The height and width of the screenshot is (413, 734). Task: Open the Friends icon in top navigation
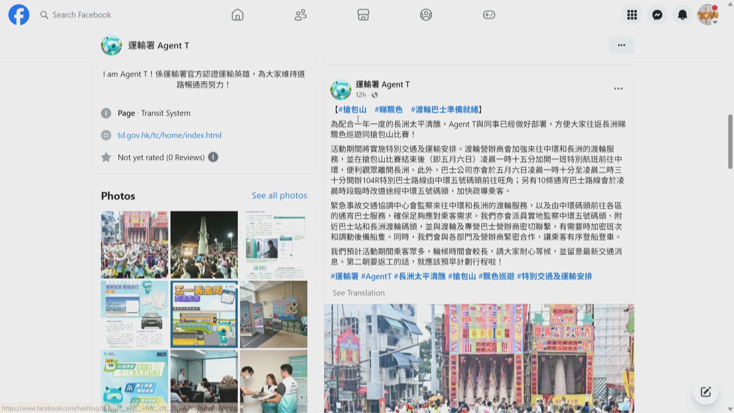click(300, 15)
